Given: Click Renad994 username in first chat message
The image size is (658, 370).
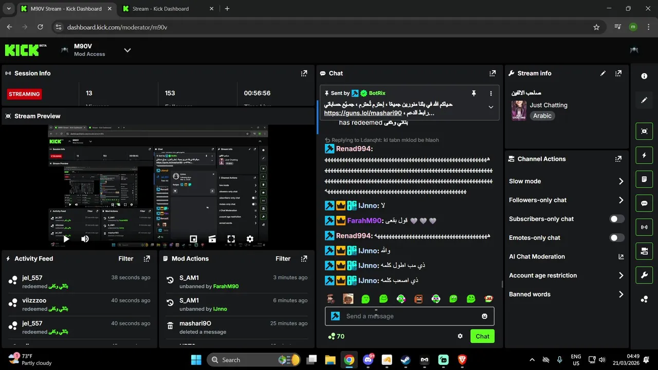Looking at the screenshot, I should 354,149.
